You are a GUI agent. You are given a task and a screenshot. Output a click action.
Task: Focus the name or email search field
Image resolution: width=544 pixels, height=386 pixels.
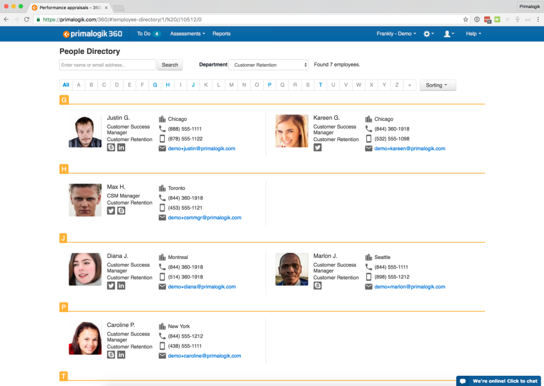coord(108,65)
